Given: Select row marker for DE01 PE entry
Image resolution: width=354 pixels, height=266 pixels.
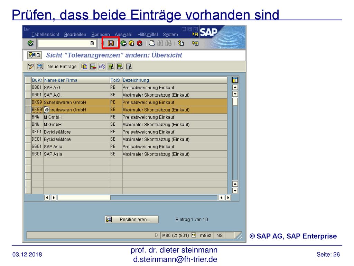Looking at the screenshot, I should coord(28,132).
